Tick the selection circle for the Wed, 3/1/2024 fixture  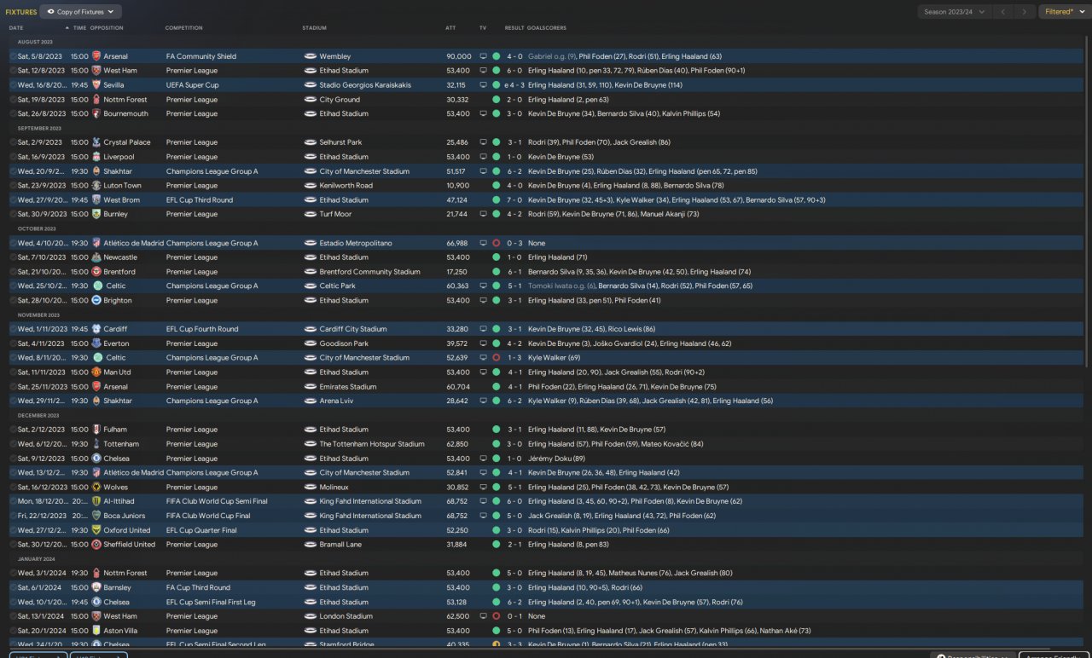(x=13, y=573)
